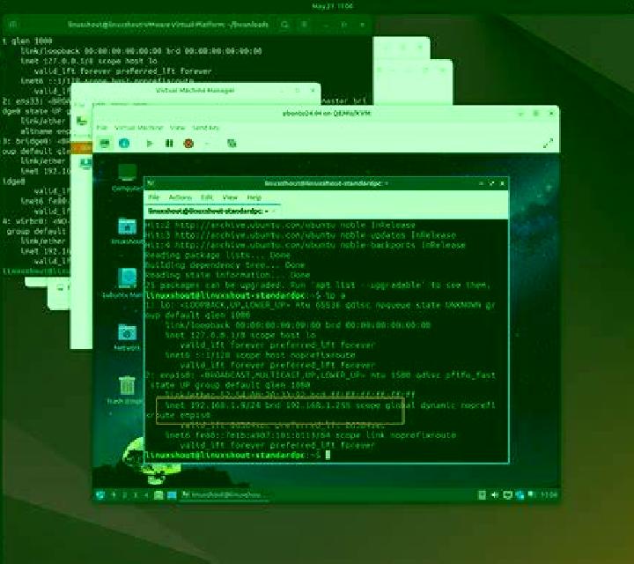Screen dimensions: 634x564
Task: Open the Send Key menu
Action: tap(205, 128)
